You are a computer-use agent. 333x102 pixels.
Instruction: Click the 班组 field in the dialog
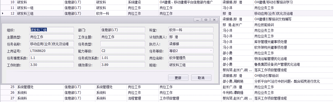191,65
